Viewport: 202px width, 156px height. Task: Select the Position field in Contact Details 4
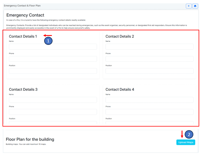tap(149, 123)
